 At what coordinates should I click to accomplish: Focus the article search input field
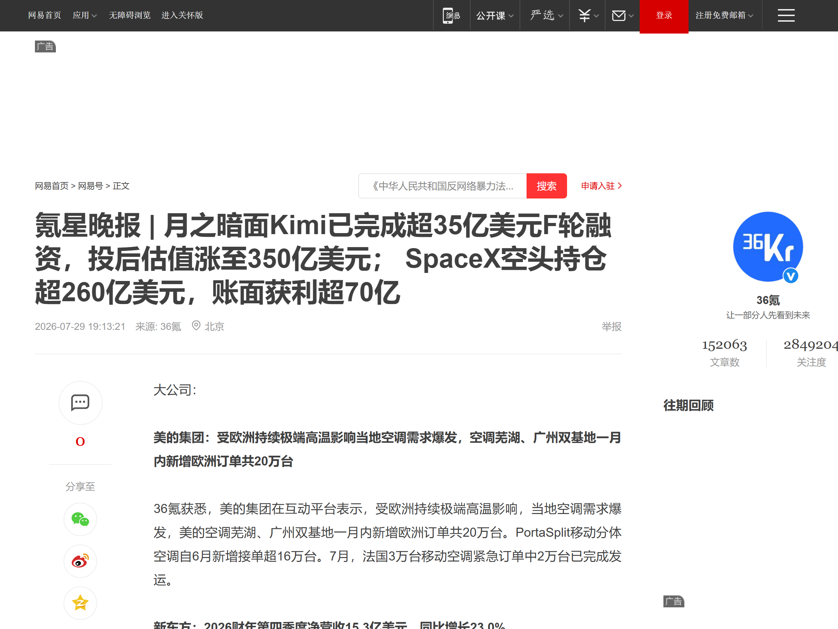coord(442,186)
